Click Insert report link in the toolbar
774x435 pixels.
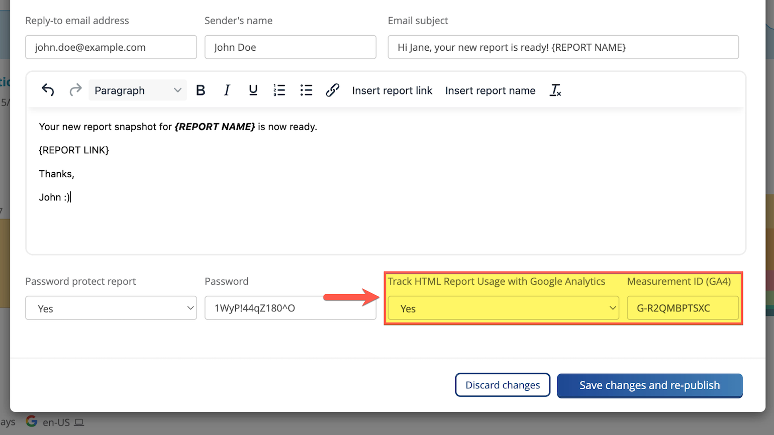(392, 90)
